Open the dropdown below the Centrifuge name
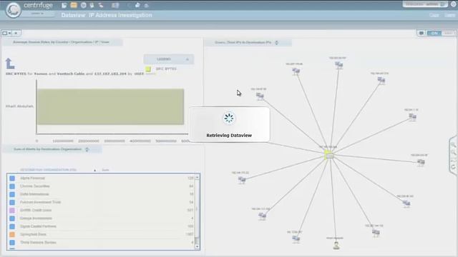Screen dimensions: 458x257 click(37, 14)
